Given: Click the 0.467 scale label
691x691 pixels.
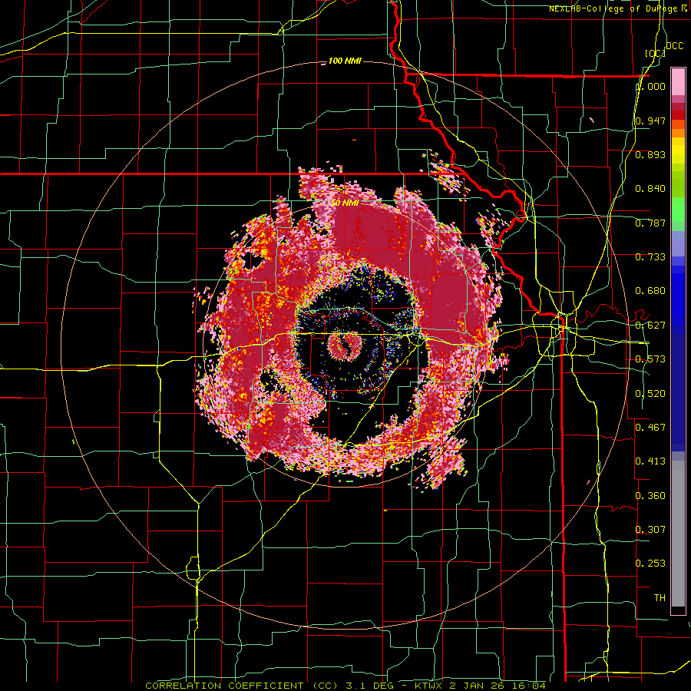Looking at the screenshot, I should [650, 427].
